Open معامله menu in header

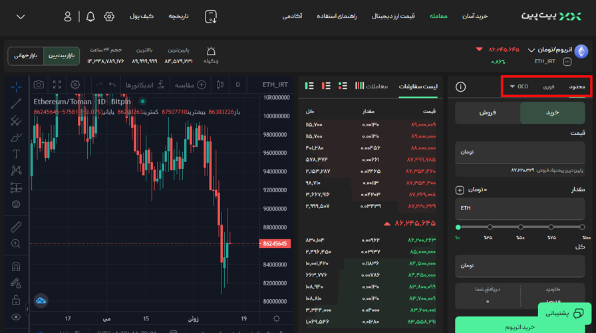[438, 17]
